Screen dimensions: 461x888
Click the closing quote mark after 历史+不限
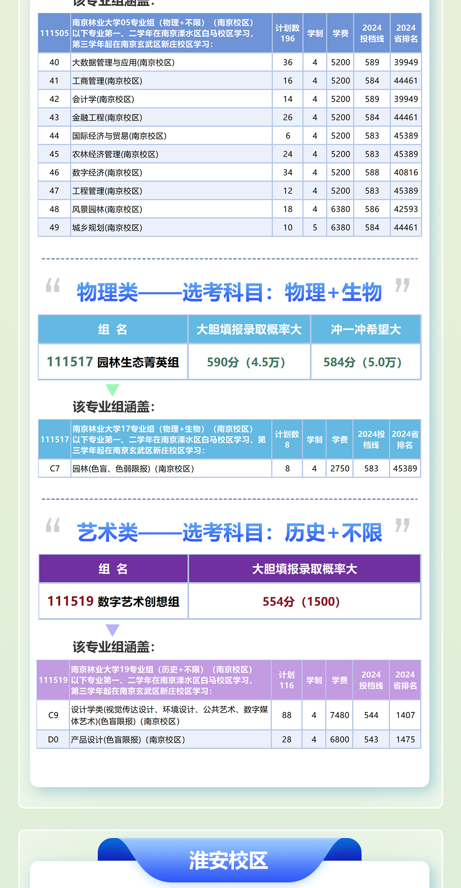coord(403,525)
